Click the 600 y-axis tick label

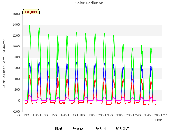pyautogui.click(x=17, y=68)
